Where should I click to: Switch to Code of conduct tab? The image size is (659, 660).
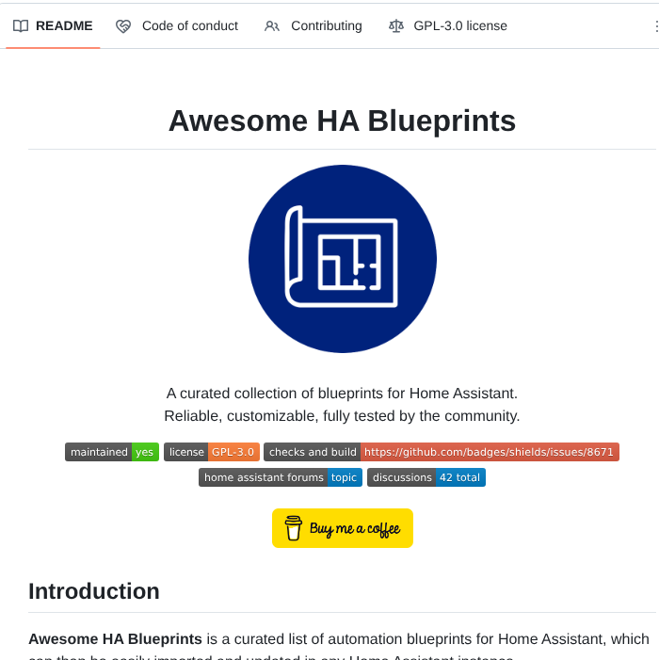(177, 25)
